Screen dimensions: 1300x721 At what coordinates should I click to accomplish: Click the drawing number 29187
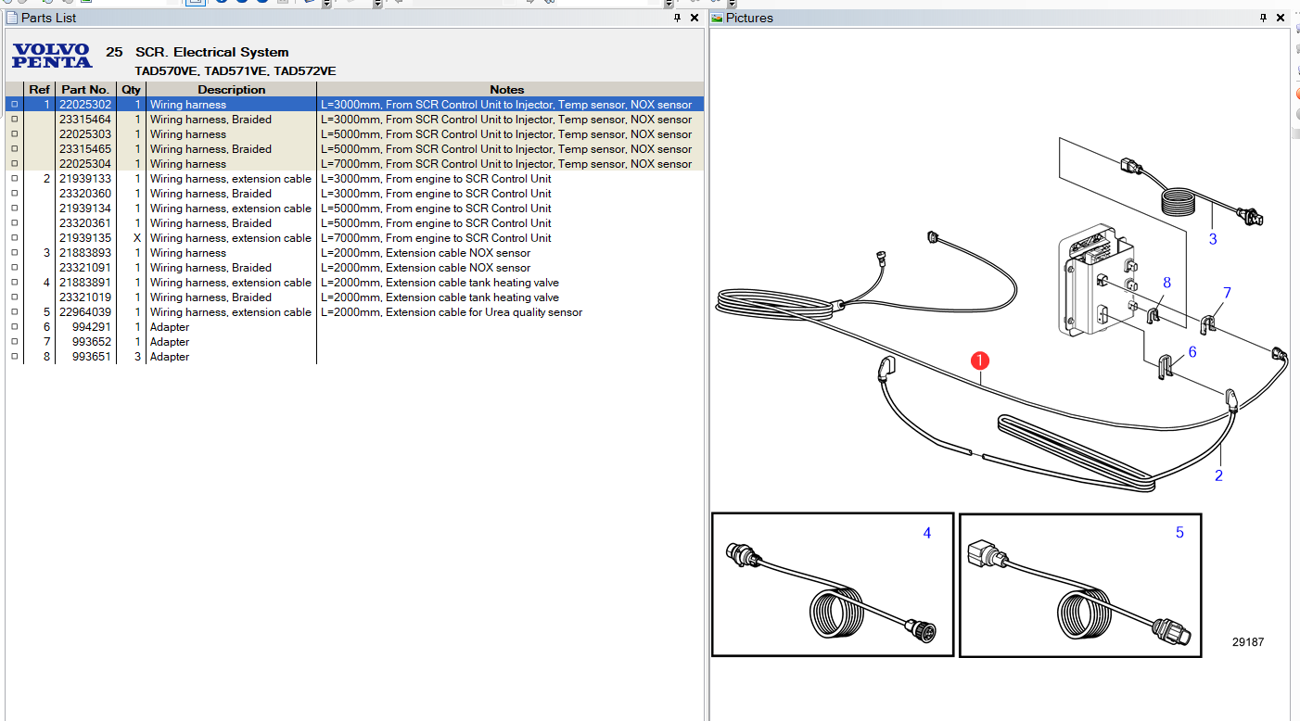click(1248, 642)
